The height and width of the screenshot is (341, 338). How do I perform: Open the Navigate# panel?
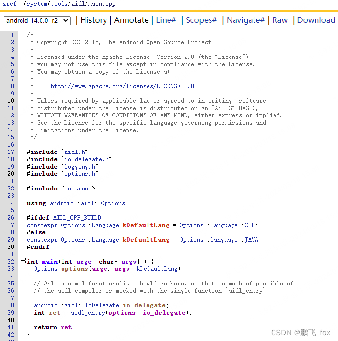246,20
